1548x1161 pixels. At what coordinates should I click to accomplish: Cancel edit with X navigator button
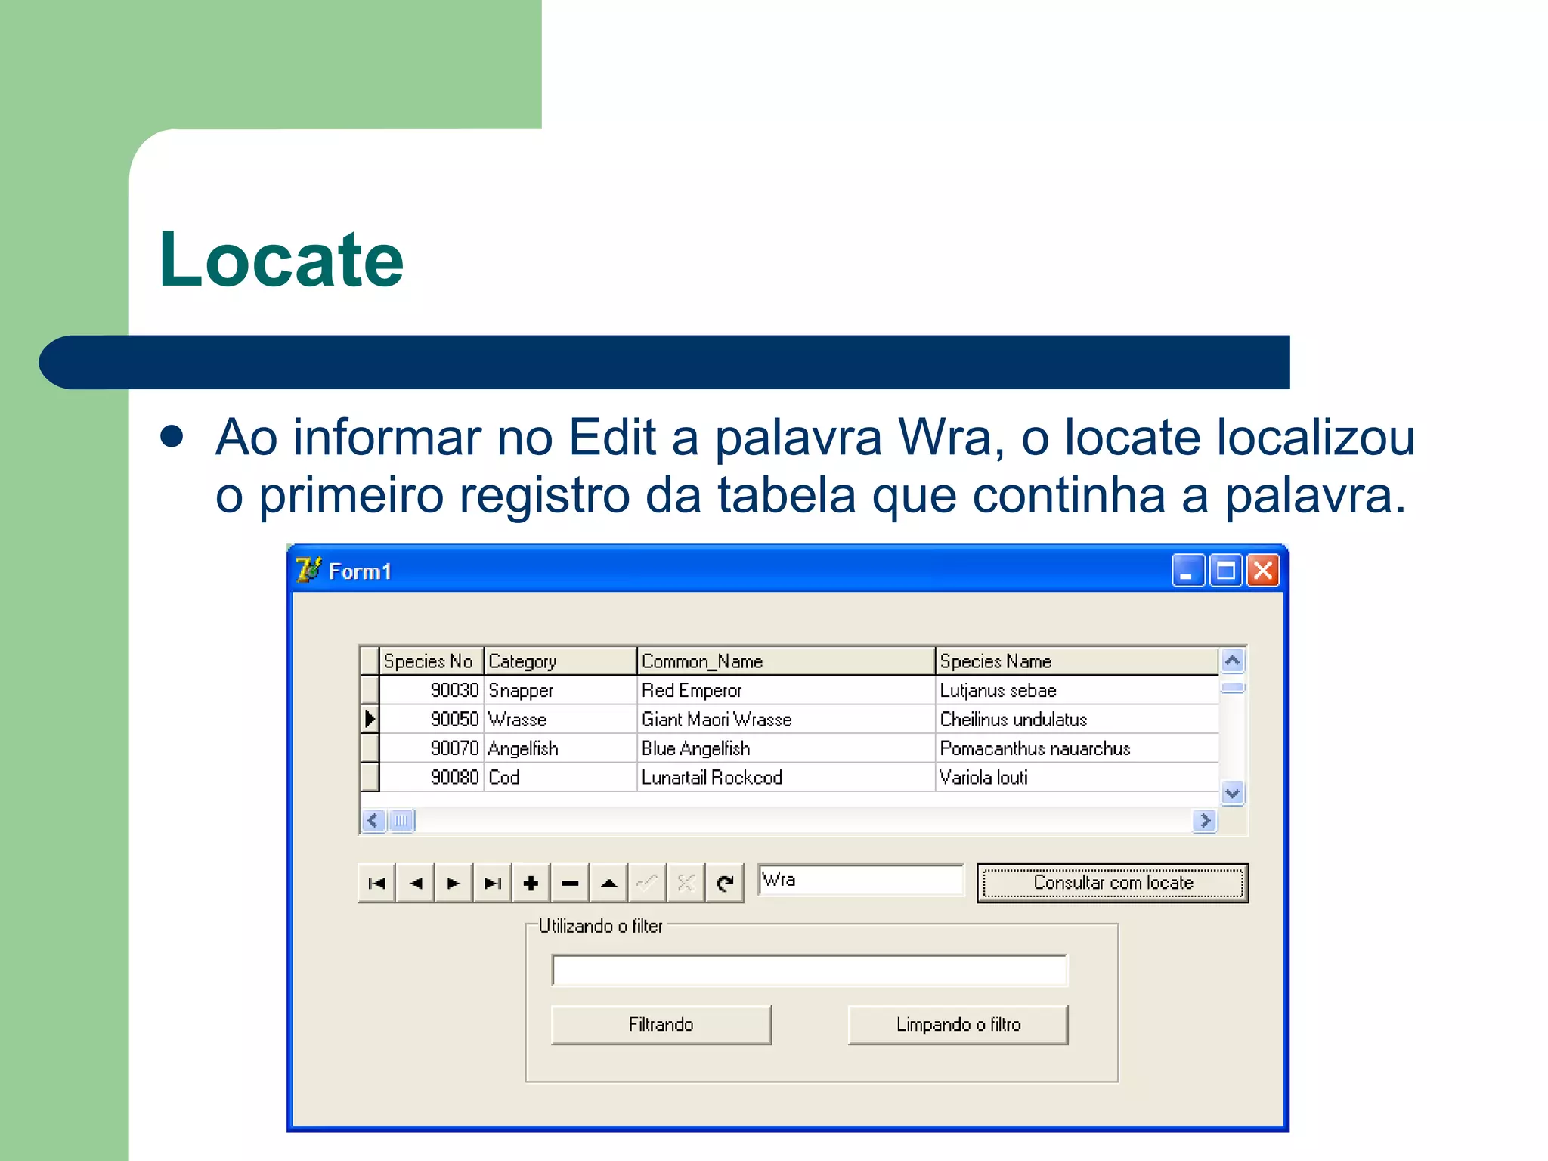point(686,883)
